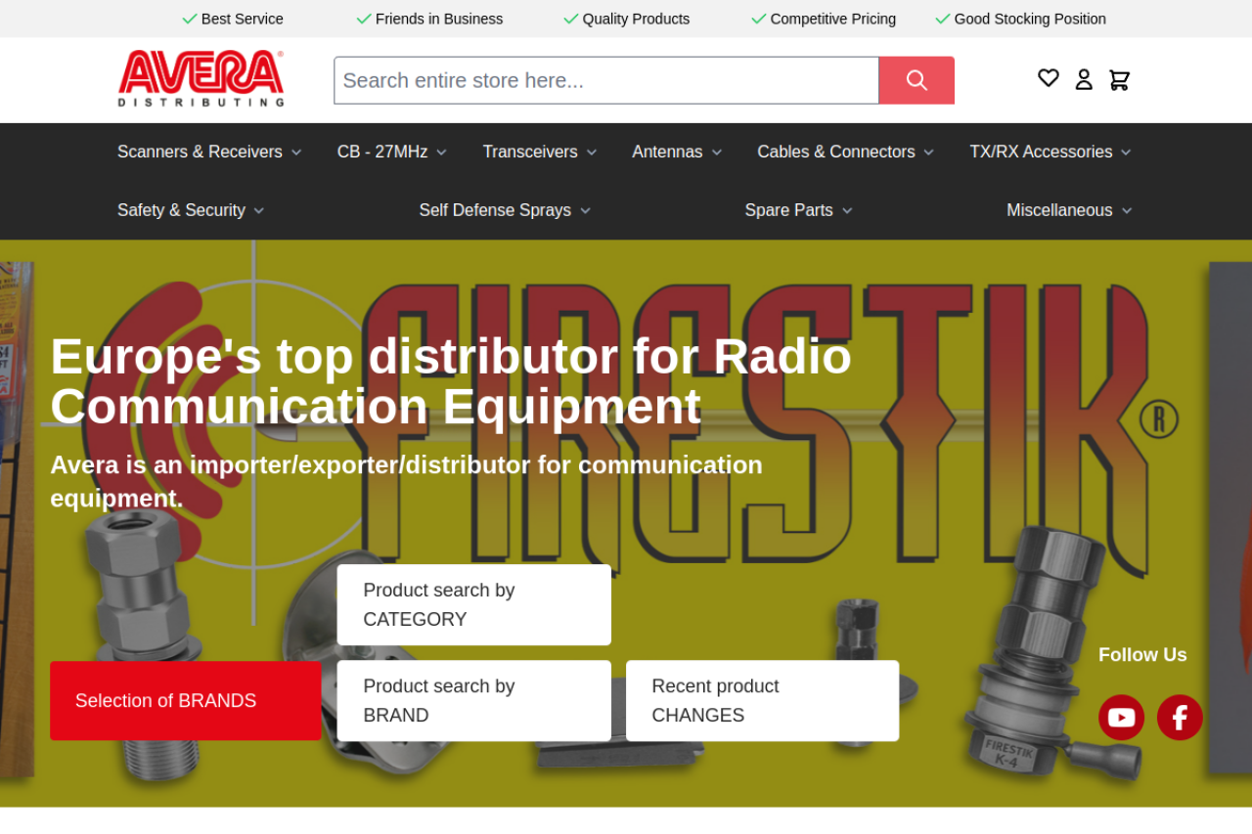The height and width of the screenshot is (834, 1252).
Task: View Recent product CHANGES
Action: pos(762,701)
